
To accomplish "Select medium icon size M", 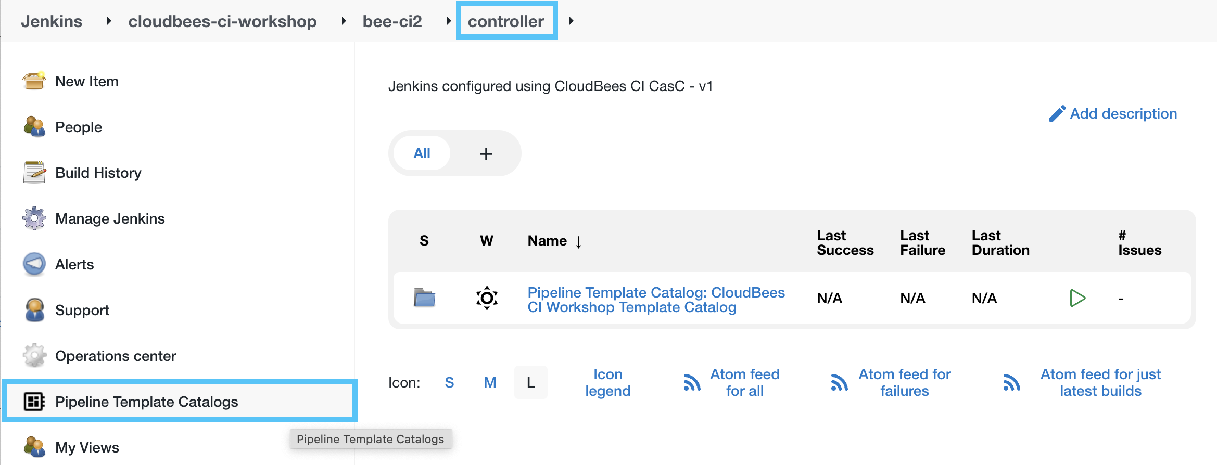I will [x=490, y=382].
